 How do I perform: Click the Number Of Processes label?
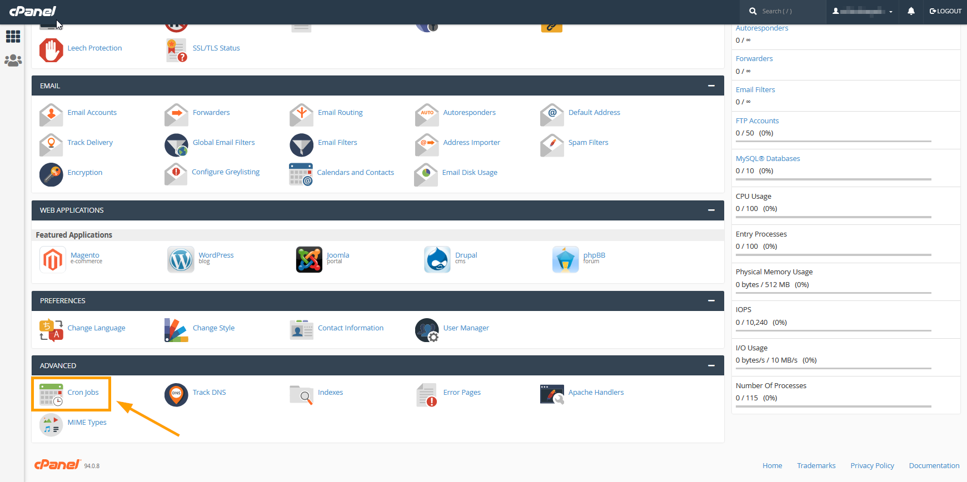771,385
